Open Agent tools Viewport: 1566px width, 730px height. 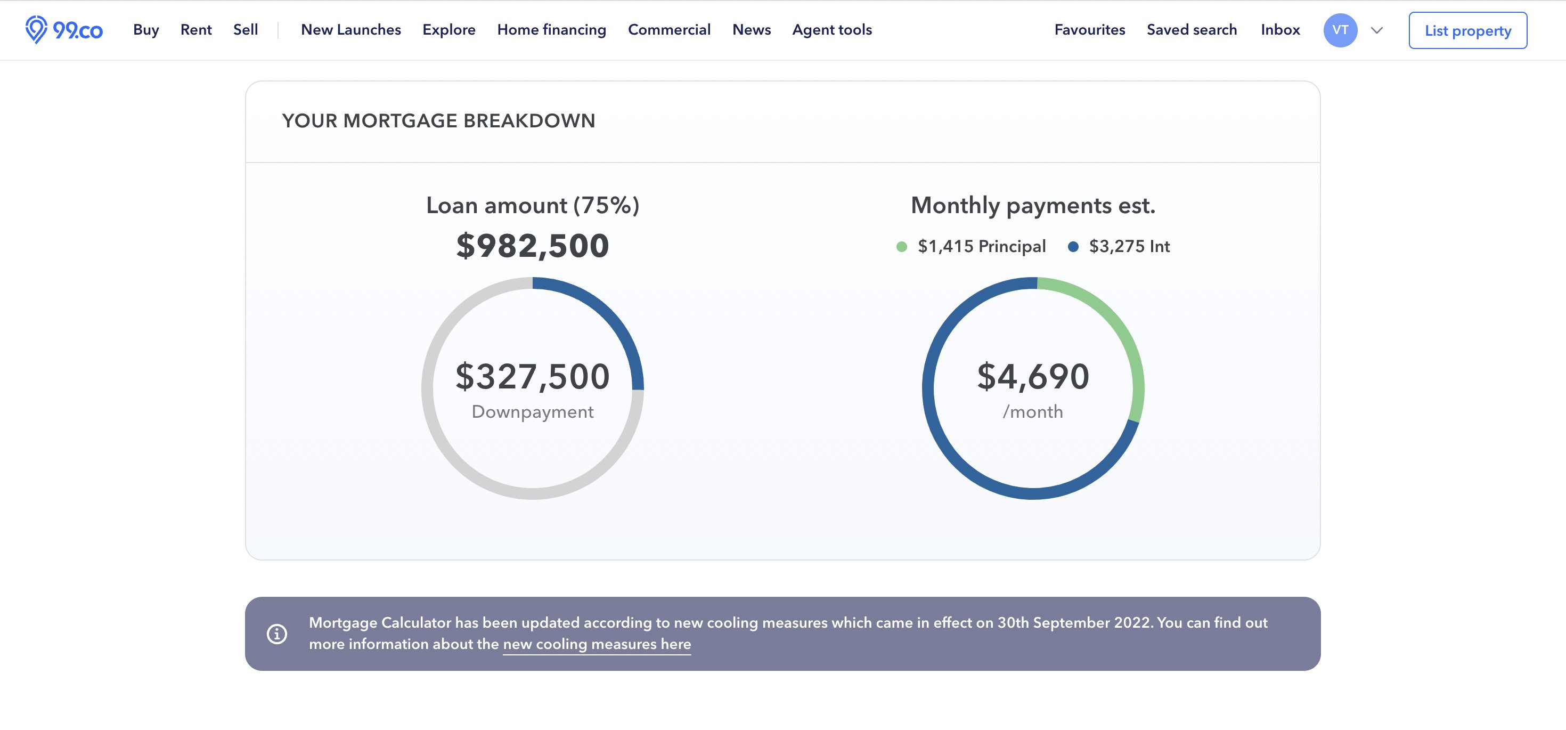[x=831, y=30]
